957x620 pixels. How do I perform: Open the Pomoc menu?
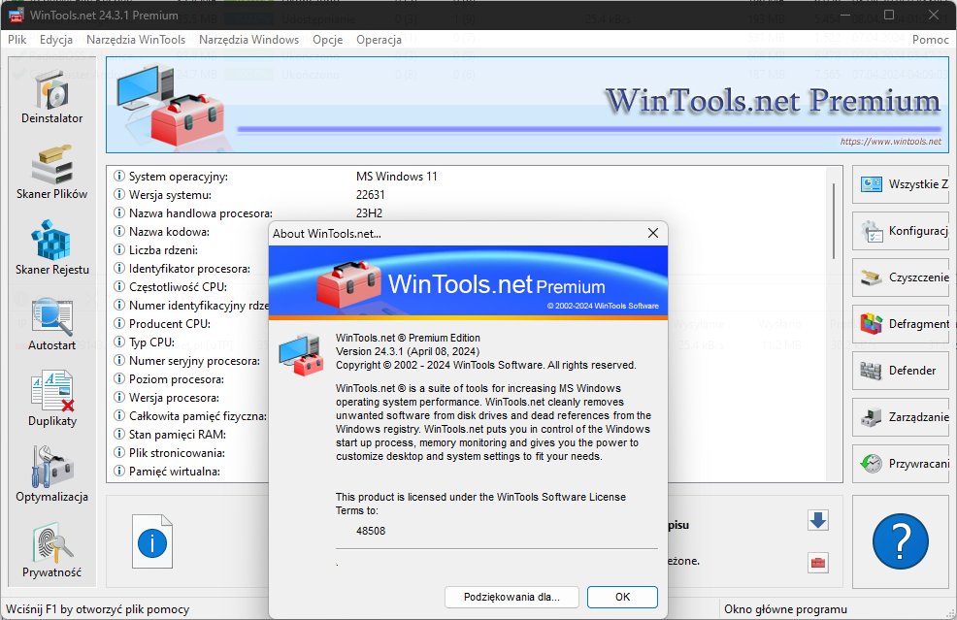930,40
